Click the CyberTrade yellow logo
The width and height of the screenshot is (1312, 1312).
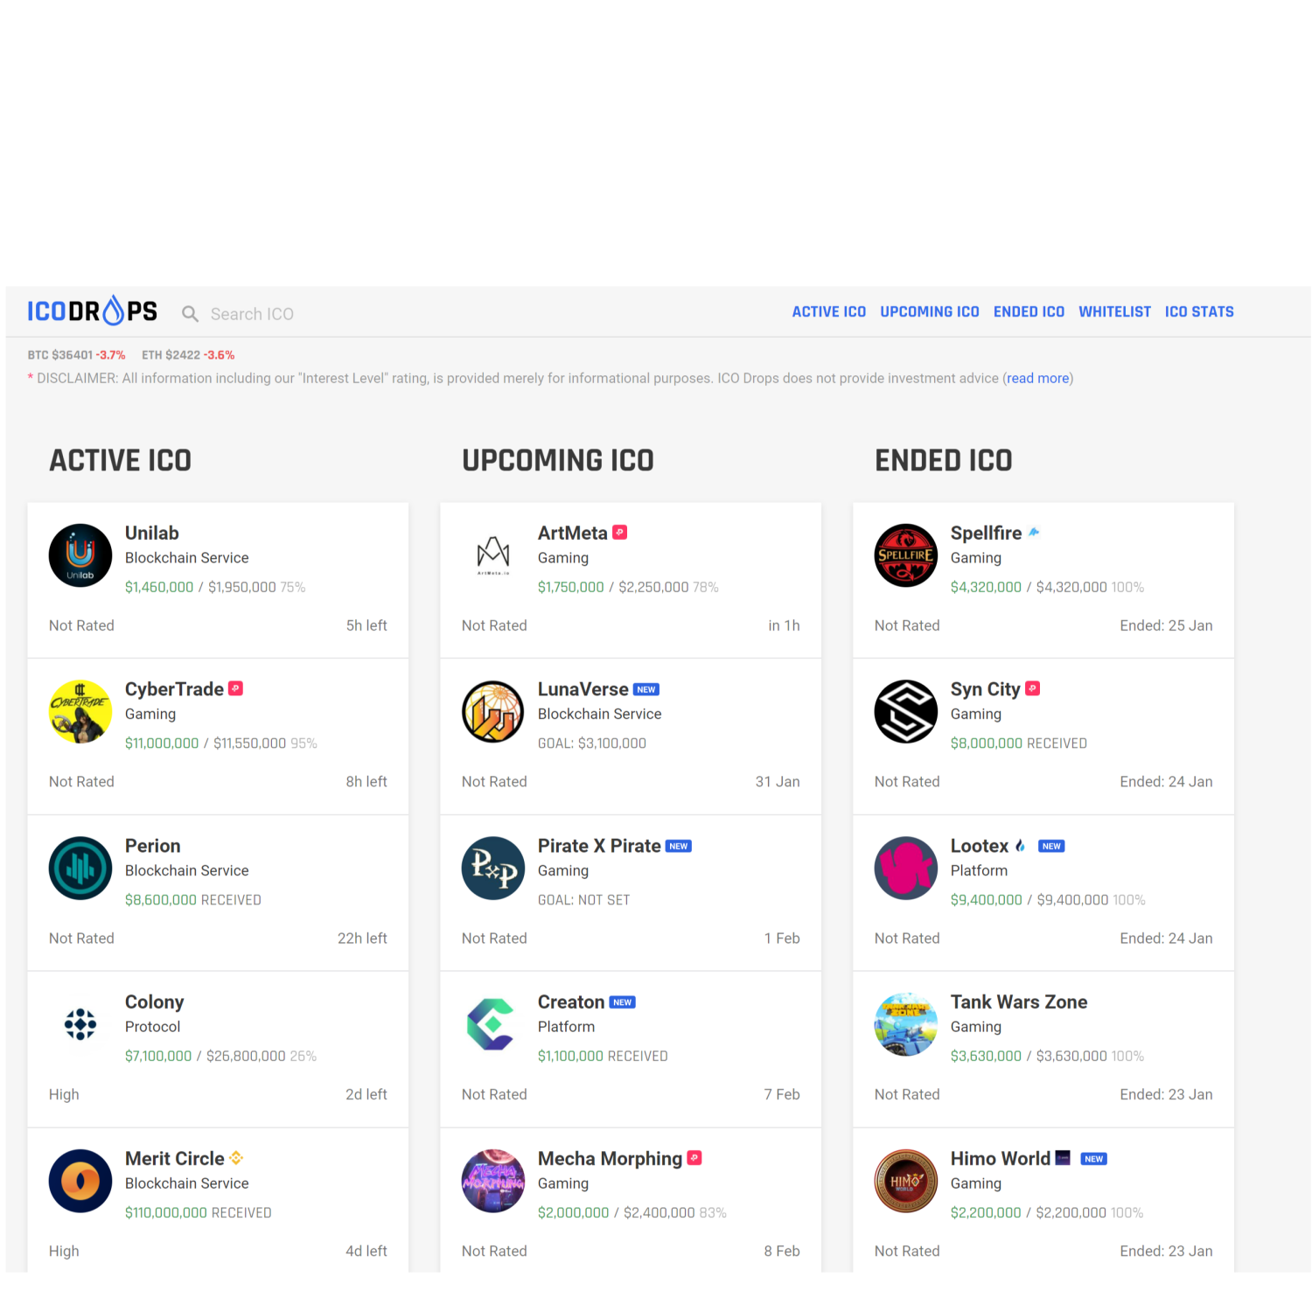pyautogui.click(x=80, y=712)
